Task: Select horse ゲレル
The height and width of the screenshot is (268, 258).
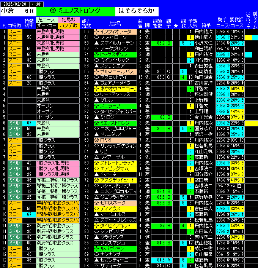Action: [x=115, y=100]
